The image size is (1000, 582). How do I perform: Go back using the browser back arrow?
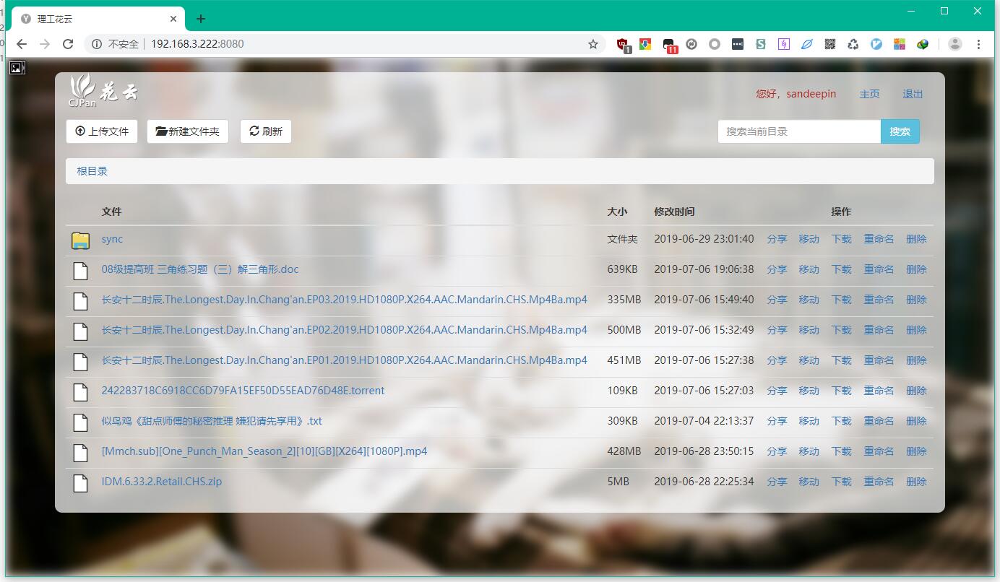(x=22, y=44)
